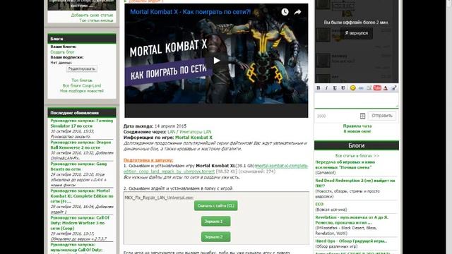Click the 'Последние обновления' panel header
The width and height of the screenshot is (452, 254).
[x=82, y=113]
